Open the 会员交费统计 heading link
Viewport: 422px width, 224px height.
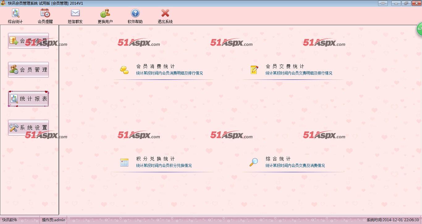pos(285,66)
